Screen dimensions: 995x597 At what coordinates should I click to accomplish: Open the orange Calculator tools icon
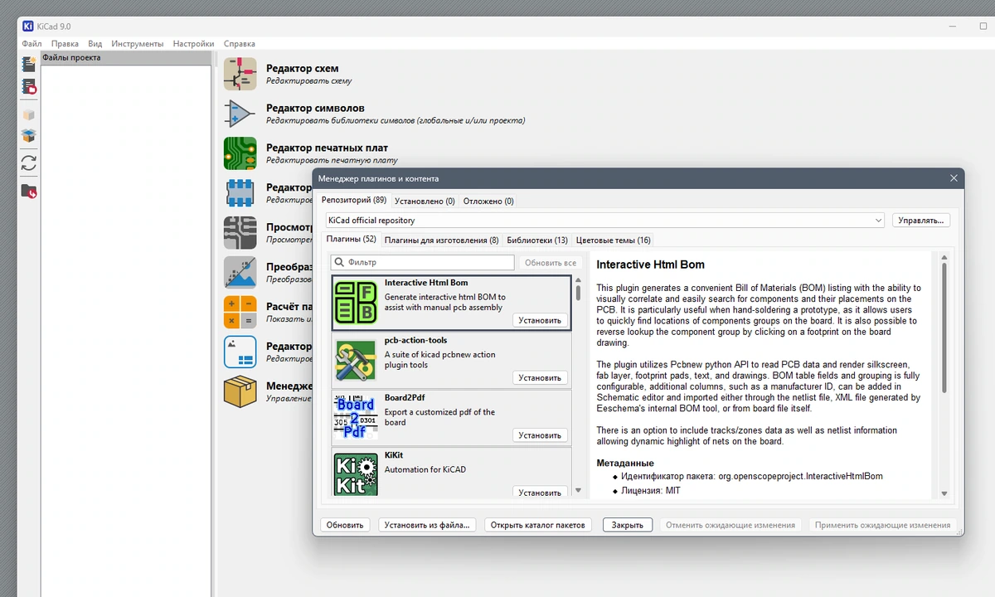click(240, 312)
